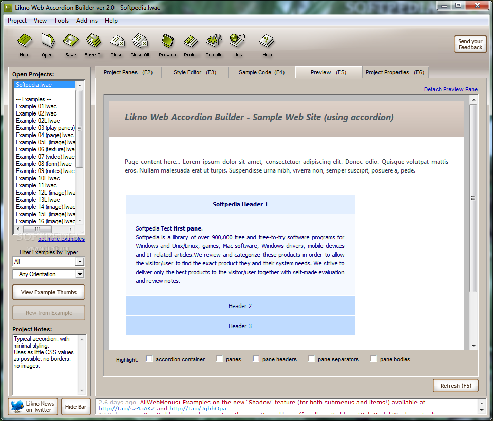Enable pane bodies highlight checkbox
Image resolution: width=493 pixels, height=421 pixels.
click(x=373, y=359)
